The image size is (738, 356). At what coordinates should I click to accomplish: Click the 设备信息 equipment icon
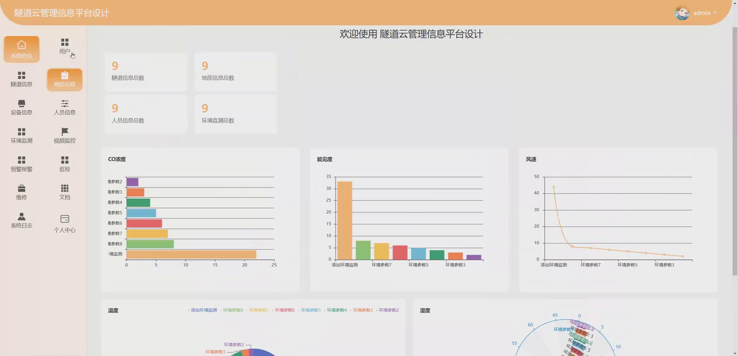pyautogui.click(x=22, y=107)
